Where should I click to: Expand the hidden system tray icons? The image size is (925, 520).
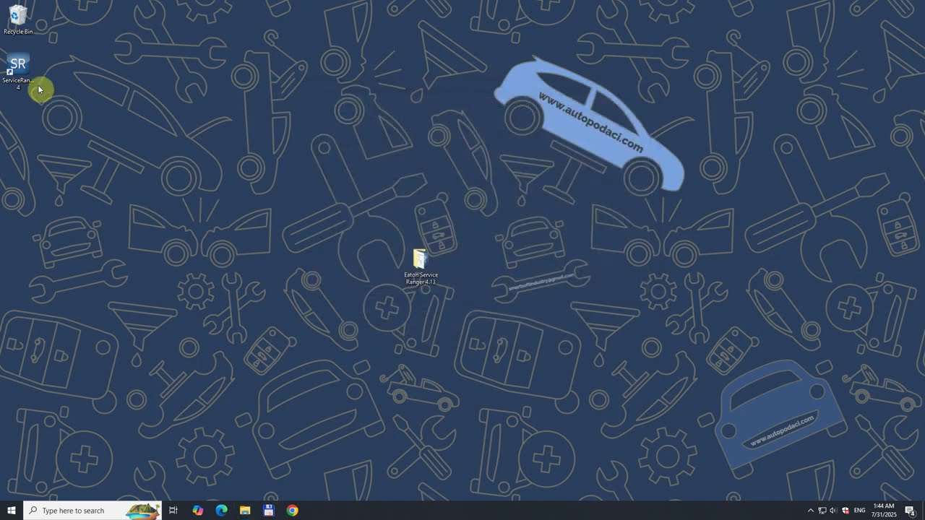click(x=810, y=511)
